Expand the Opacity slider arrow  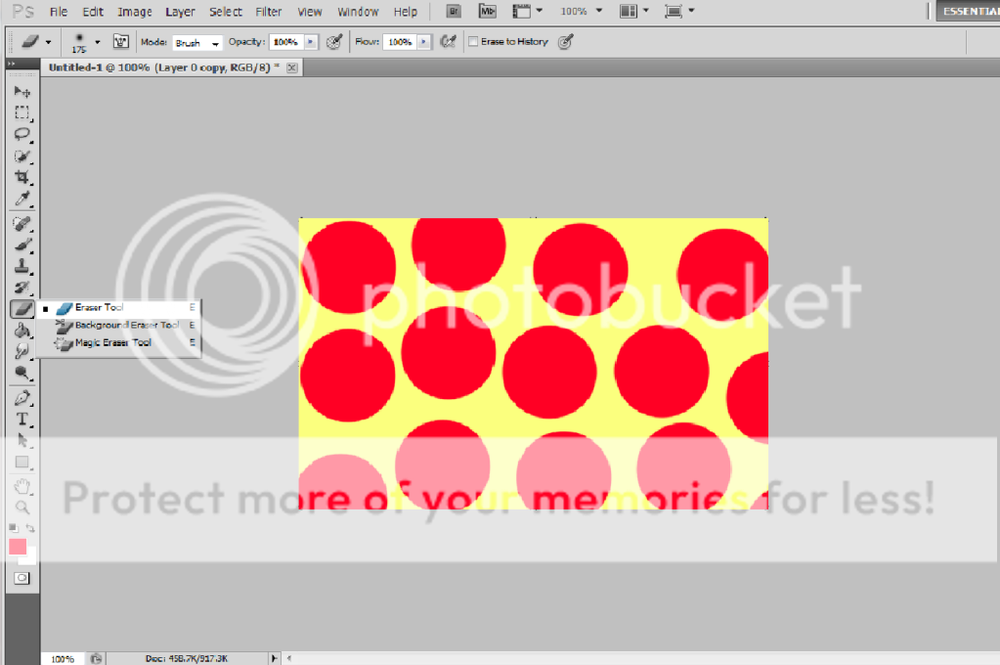coord(311,42)
